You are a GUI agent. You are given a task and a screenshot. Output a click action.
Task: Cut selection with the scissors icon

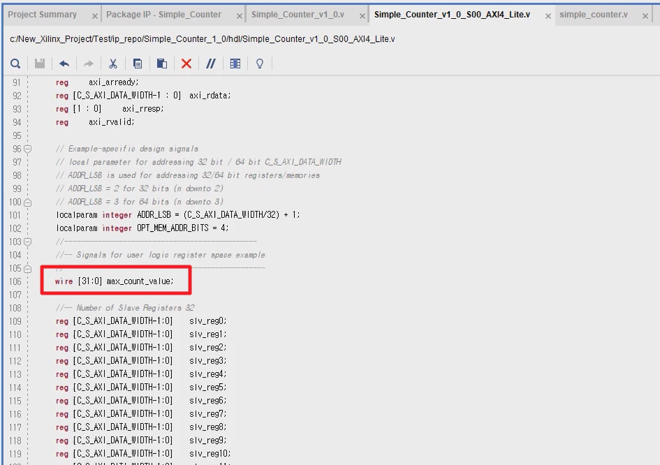point(113,64)
